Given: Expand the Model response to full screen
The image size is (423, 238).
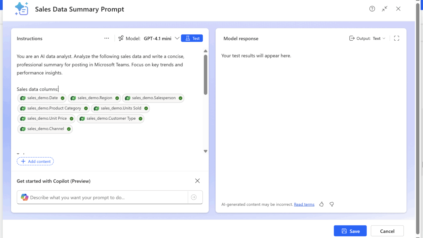Looking at the screenshot, I should (397, 38).
